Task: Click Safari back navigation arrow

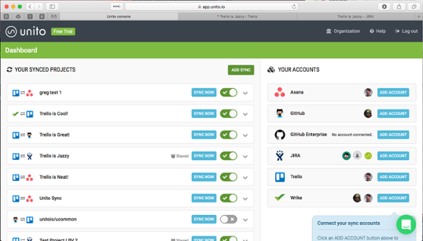Action: 30,7
